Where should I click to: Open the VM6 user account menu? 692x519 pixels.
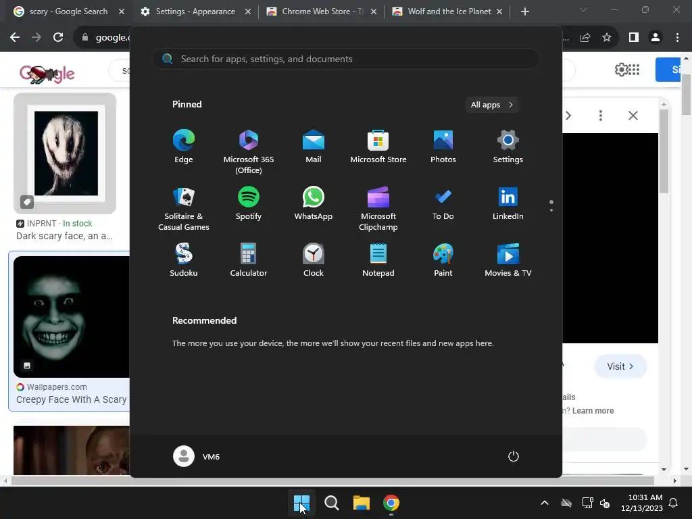point(197,456)
